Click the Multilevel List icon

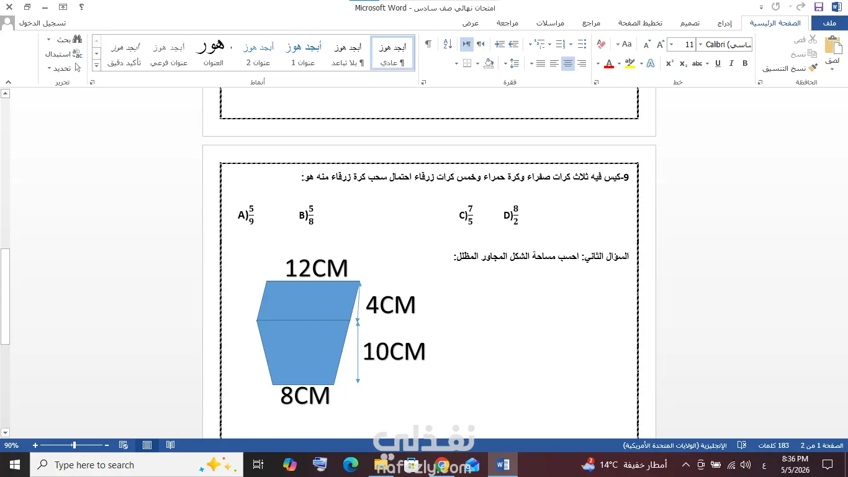pos(539,44)
